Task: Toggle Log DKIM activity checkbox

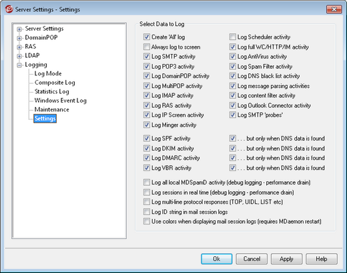Action: tap(147, 148)
